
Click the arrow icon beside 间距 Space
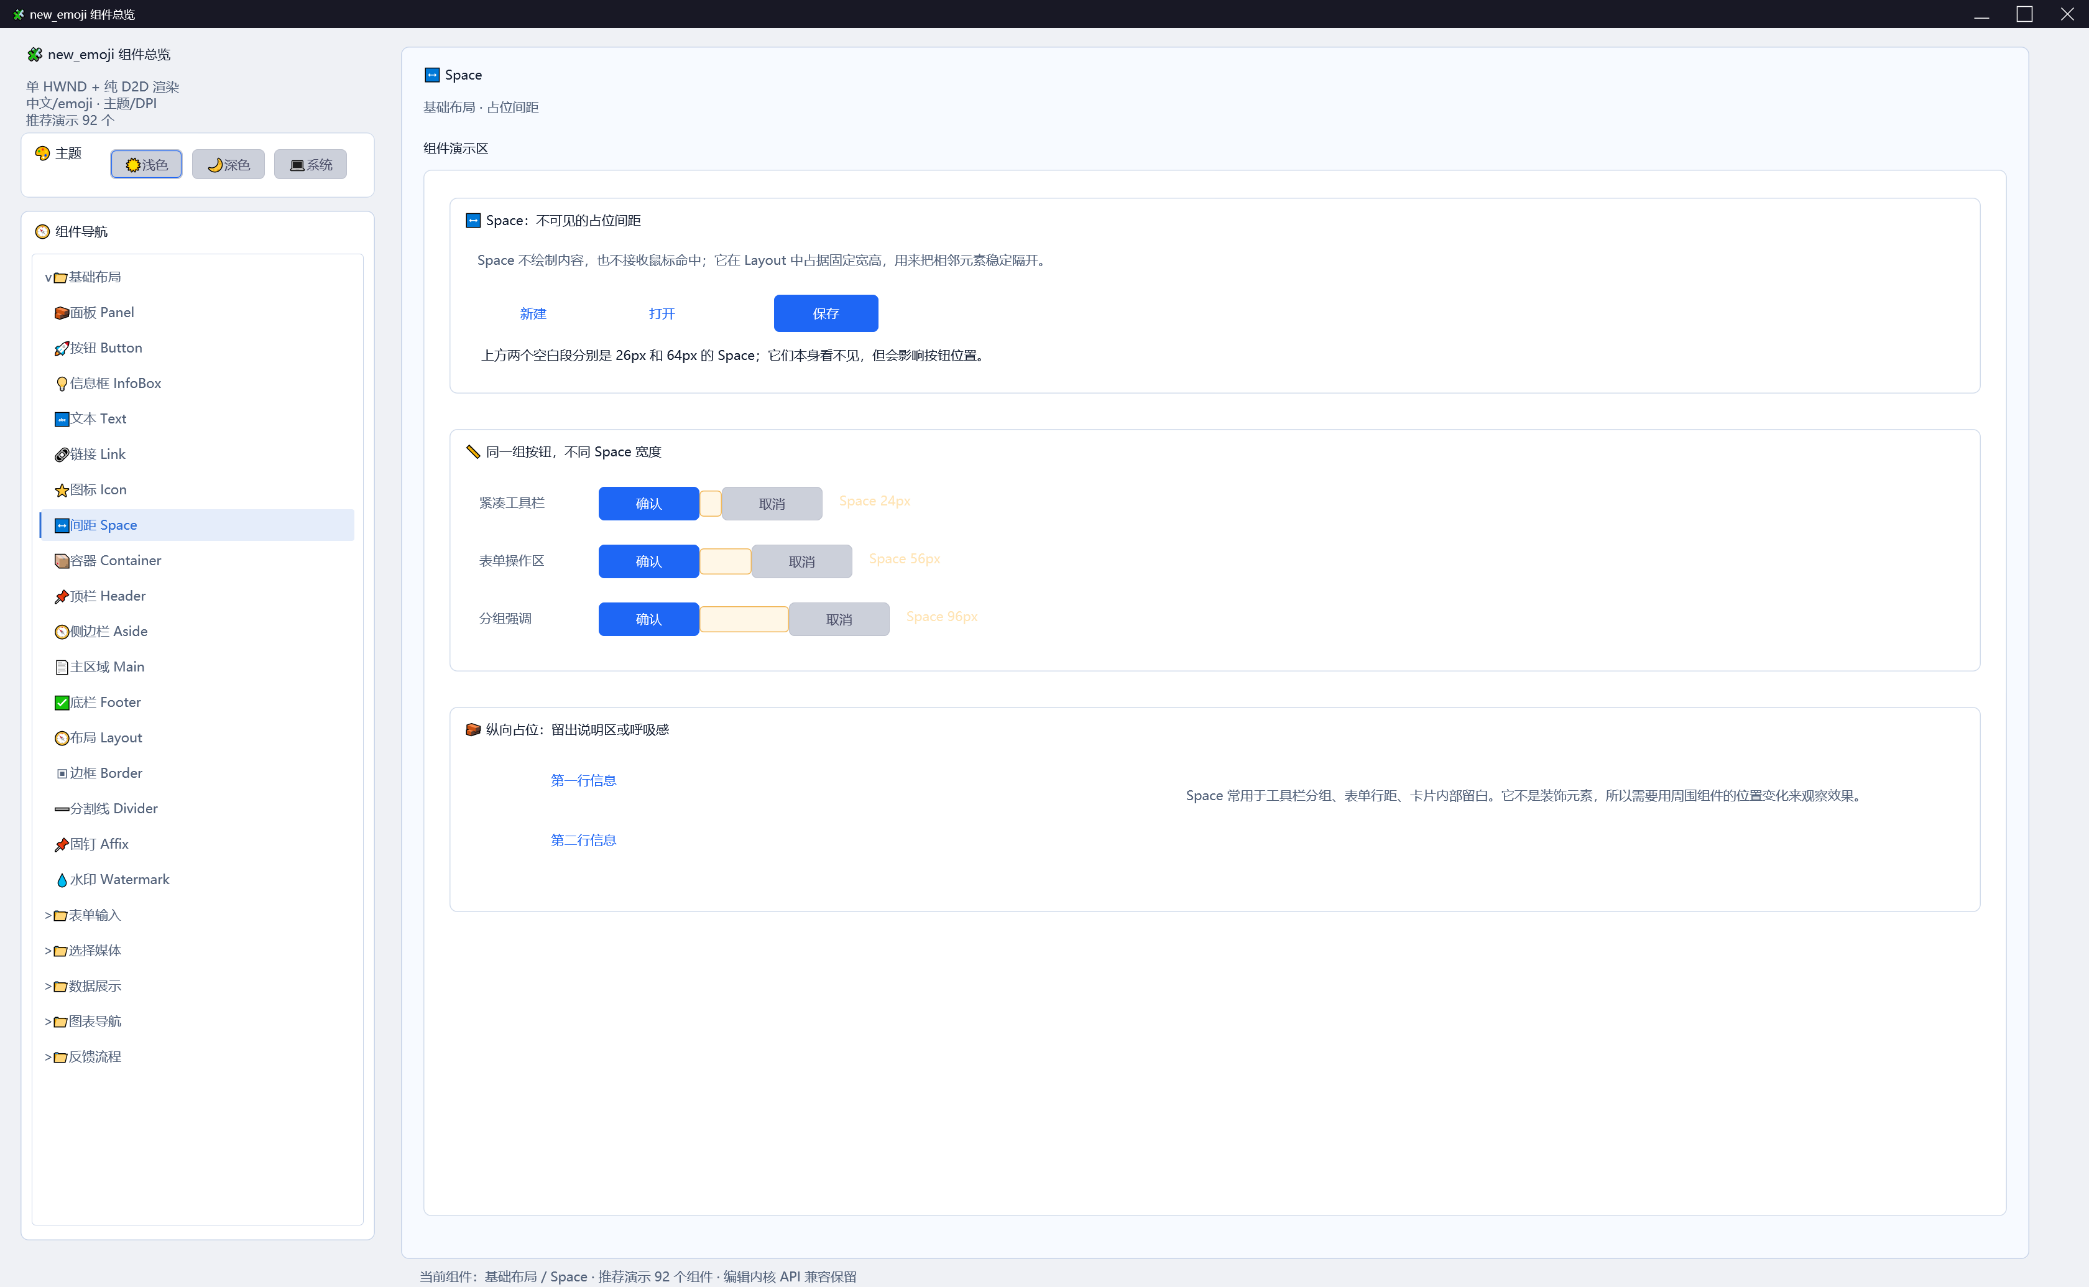pos(62,526)
